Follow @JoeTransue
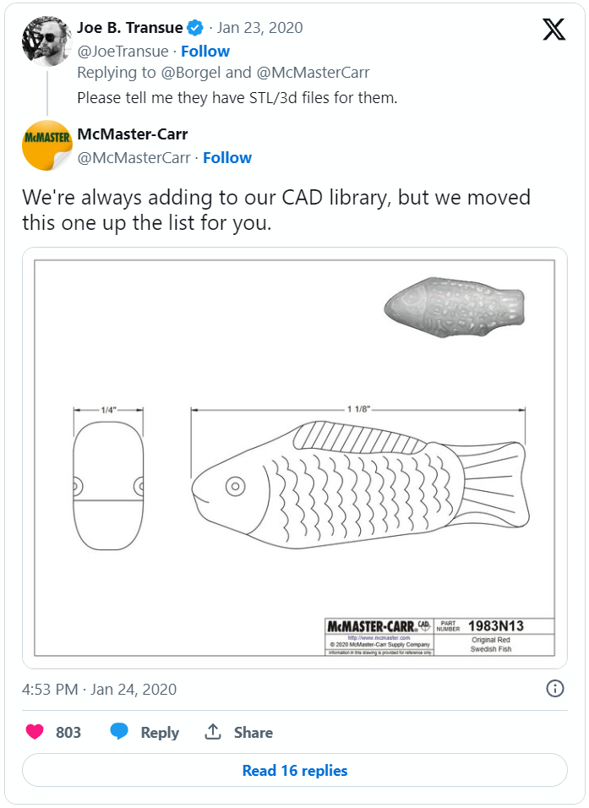This screenshot has width=589, height=808. (x=205, y=51)
